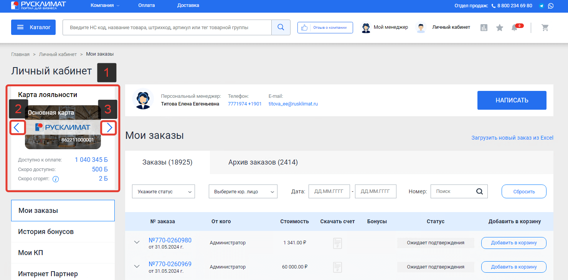The width and height of the screenshot is (568, 280).
Task: Open the WhatsApp icon in header
Action: tap(551, 6)
